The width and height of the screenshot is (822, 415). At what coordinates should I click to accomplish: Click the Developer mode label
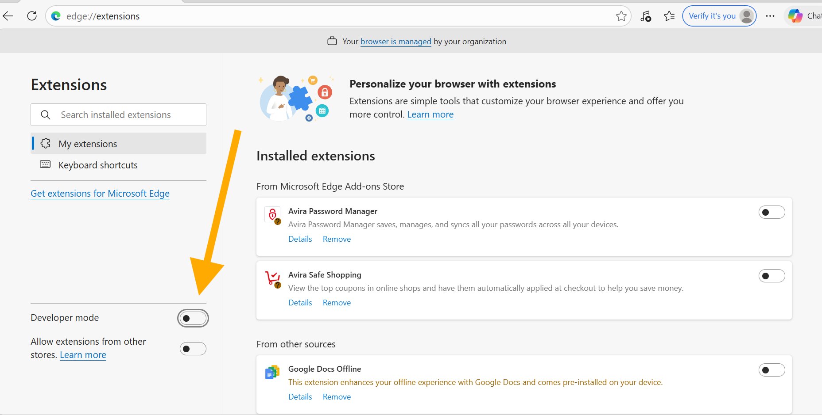point(65,318)
